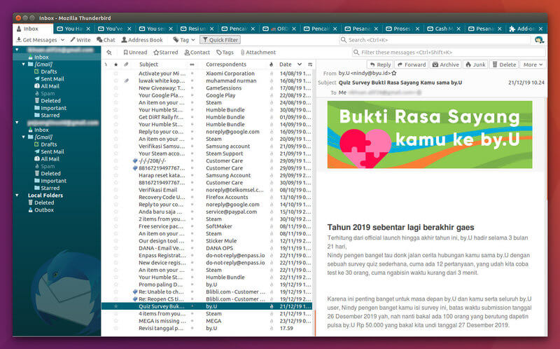560x349 pixels.
Task: Click the Bukti Rasa Sayang banner image
Action: 430,135
